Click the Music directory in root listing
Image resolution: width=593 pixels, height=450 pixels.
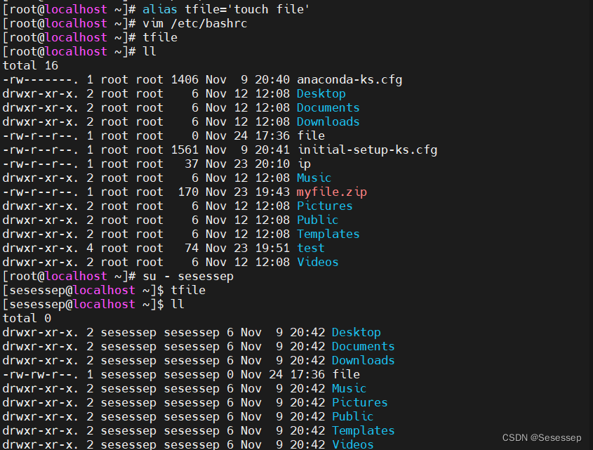pos(314,178)
